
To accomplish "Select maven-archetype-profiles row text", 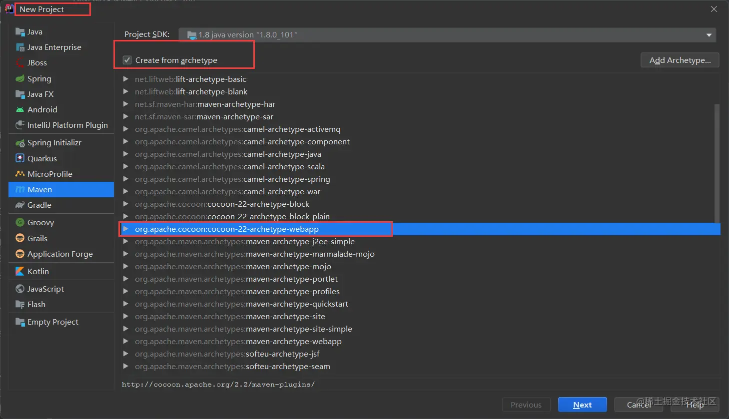I will [x=237, y=291].
